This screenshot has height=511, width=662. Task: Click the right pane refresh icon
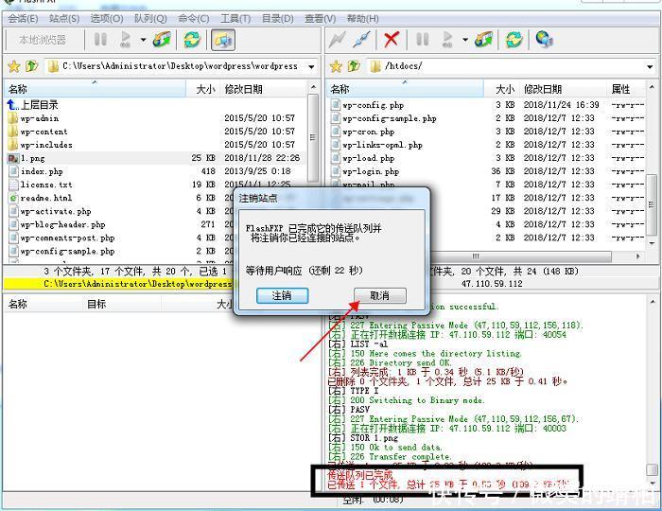click(514, 40)
